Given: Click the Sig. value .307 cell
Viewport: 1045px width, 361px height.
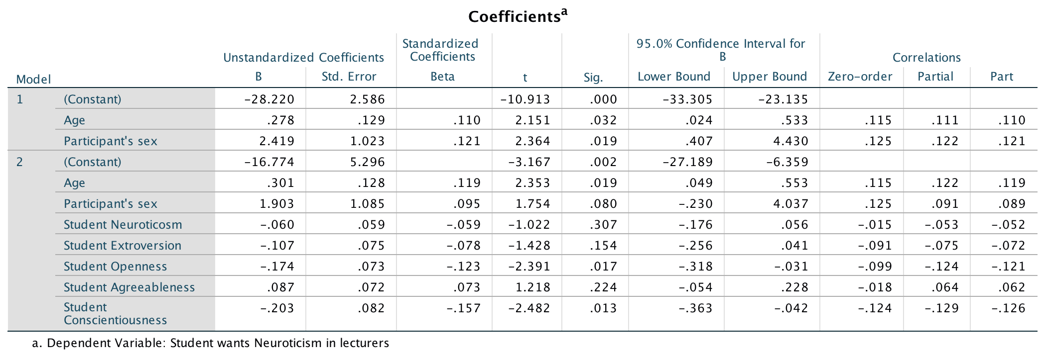Looking at the screenshot, I should point(603,225).
